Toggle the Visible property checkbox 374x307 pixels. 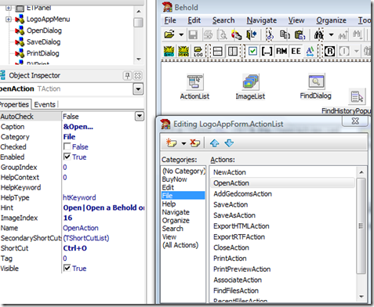click(67, 268)
